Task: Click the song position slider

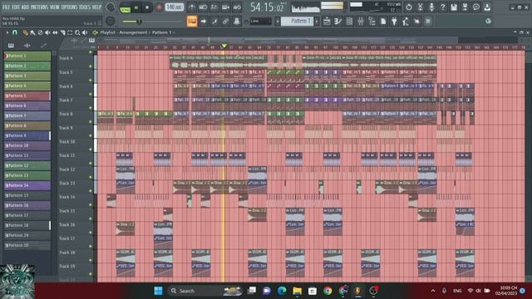Action: click(x=152, y=22)
